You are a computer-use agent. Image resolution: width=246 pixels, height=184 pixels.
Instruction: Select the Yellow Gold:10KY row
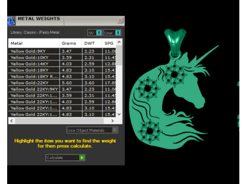point(62,57)
